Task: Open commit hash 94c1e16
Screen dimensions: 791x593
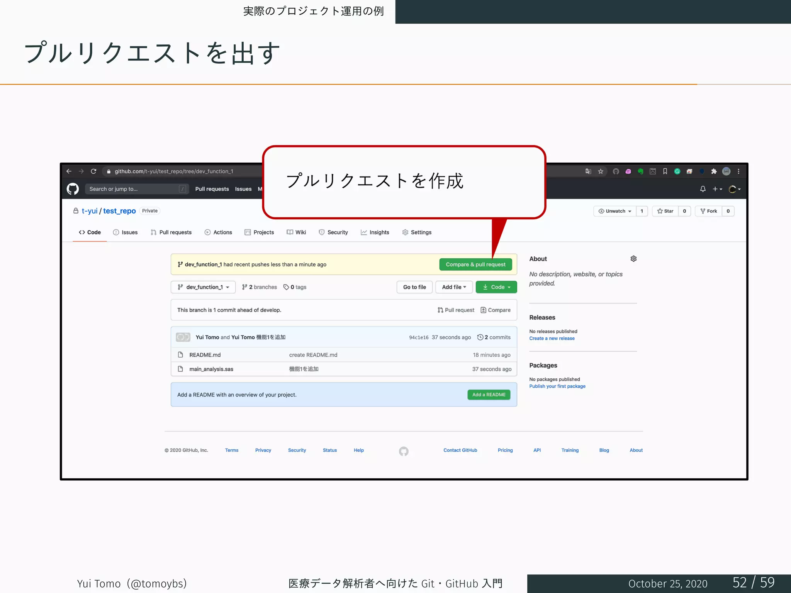Action: tap(419, 337)
